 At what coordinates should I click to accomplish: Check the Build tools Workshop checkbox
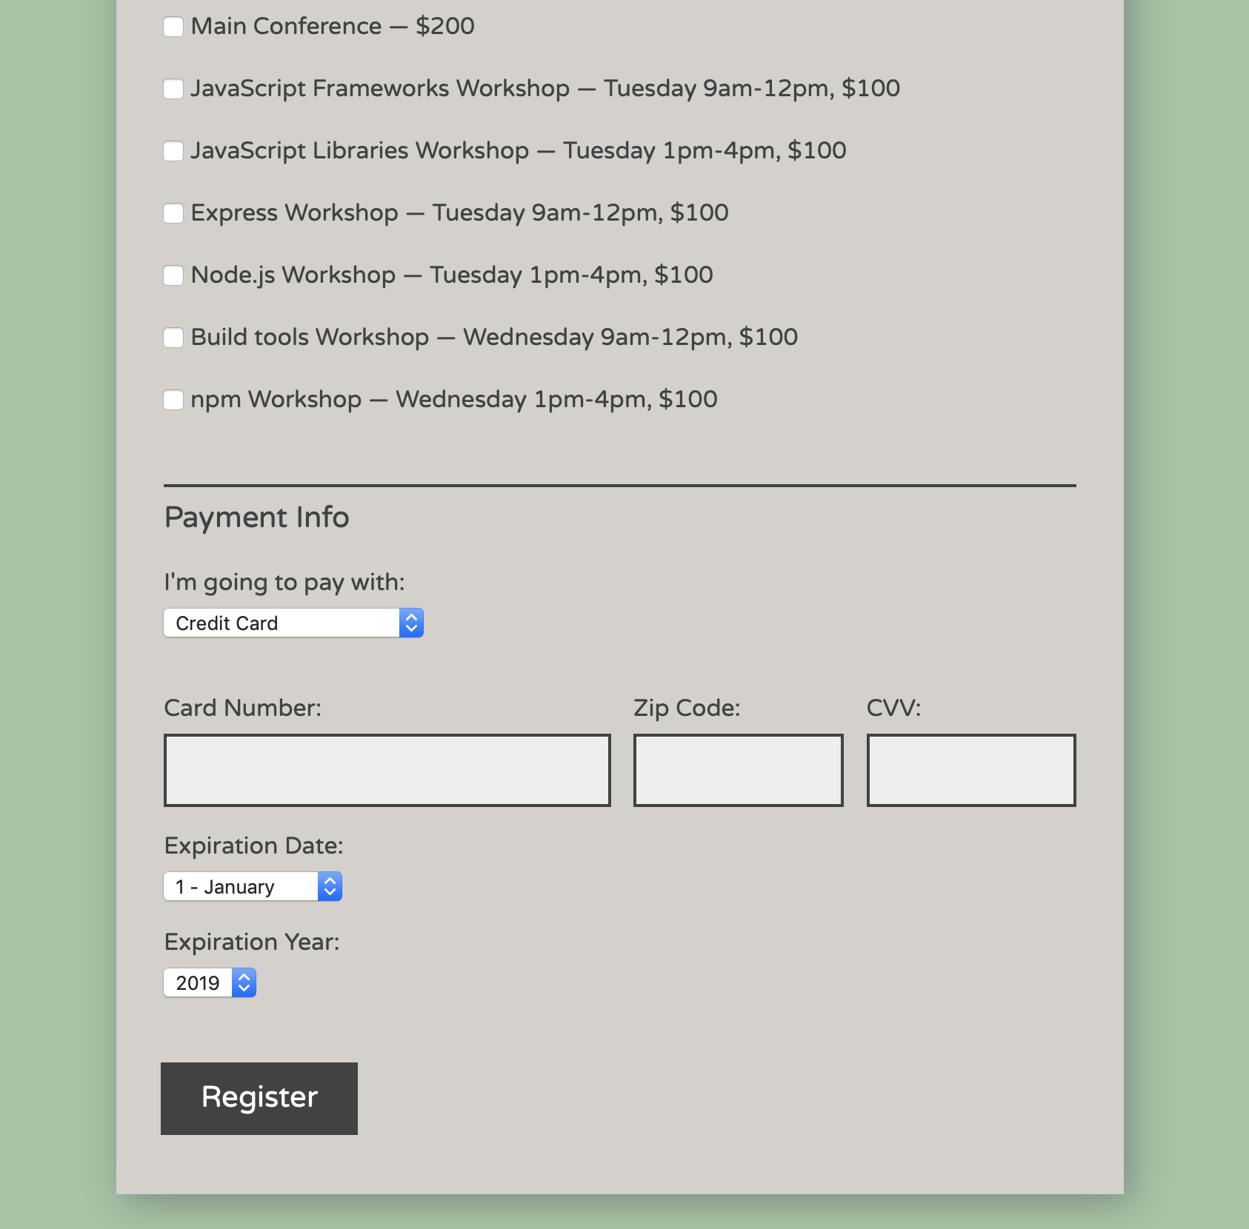(x=173, y=338)
